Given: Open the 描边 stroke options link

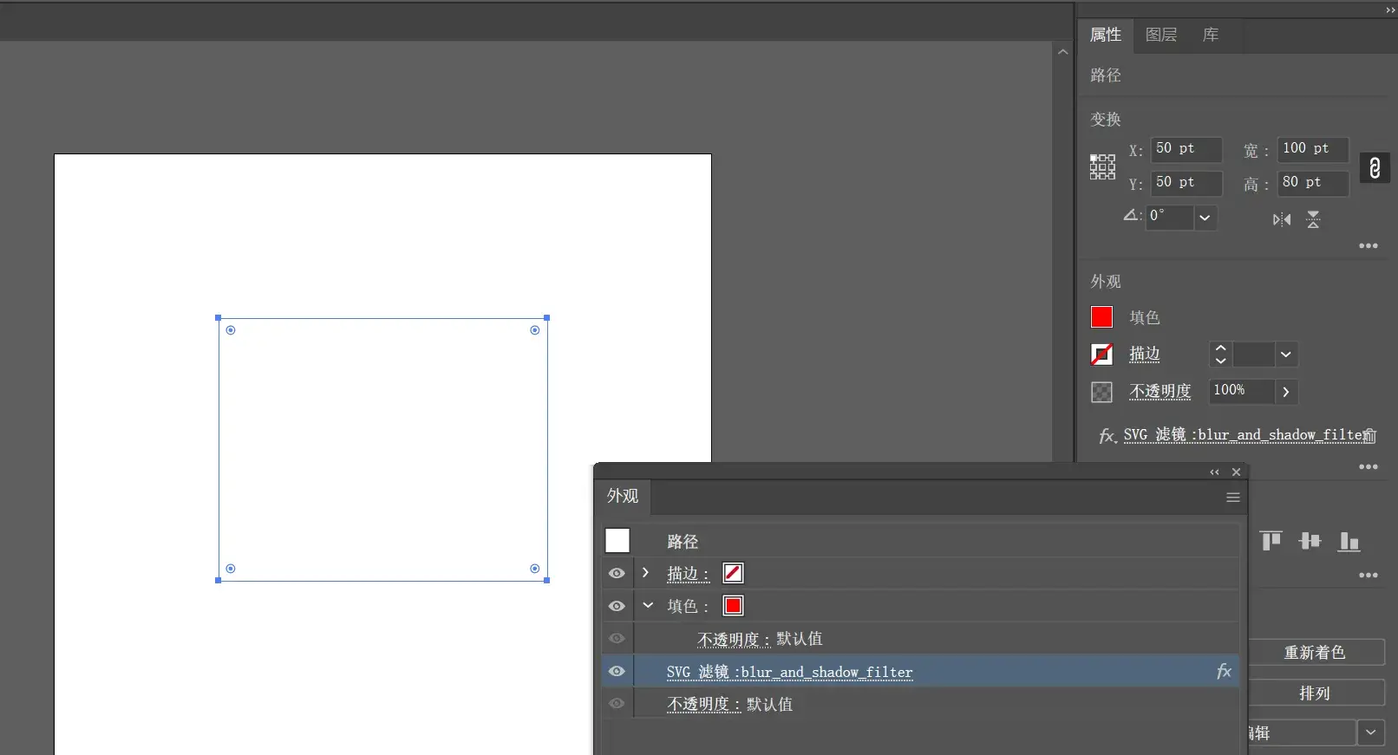Looking at the screenshot, I should (x=1145, y=354).
